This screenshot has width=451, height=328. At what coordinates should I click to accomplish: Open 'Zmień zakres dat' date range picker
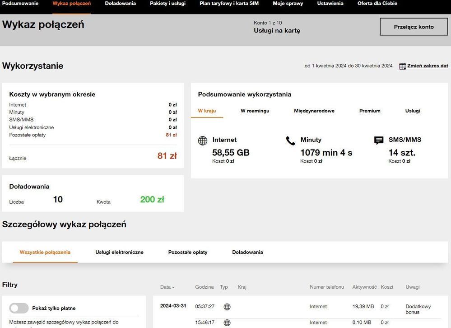[x=427, y=66]
